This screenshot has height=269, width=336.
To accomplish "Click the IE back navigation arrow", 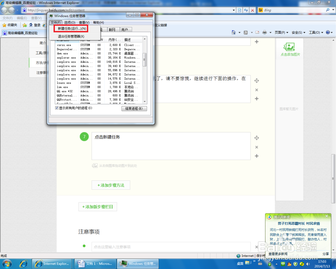I will click(x=4, y=10).
